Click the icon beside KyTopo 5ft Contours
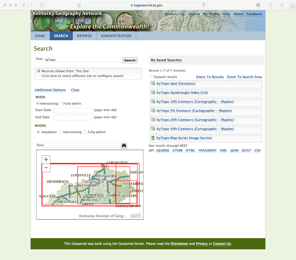Viewport: 296px width, 260px height. pyautogui.click(x=153, y=111)
